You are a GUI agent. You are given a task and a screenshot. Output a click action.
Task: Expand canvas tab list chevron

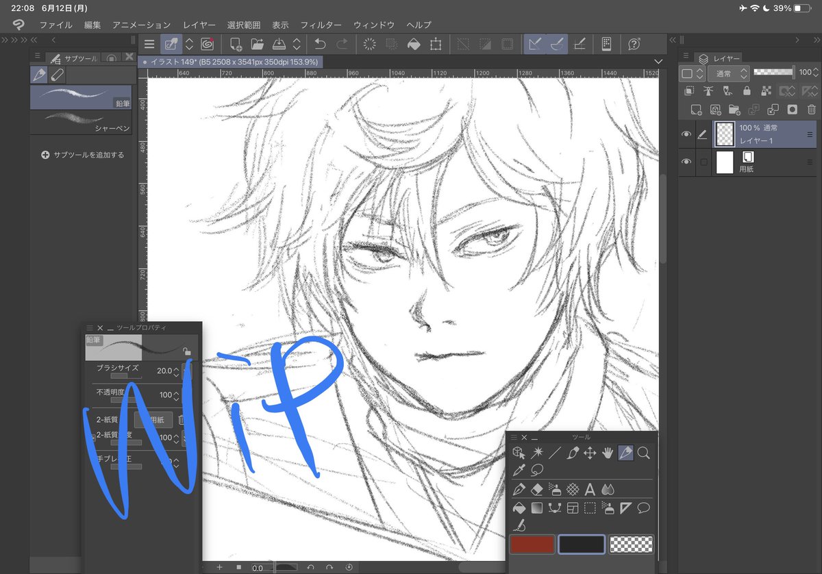coord(658,62)
